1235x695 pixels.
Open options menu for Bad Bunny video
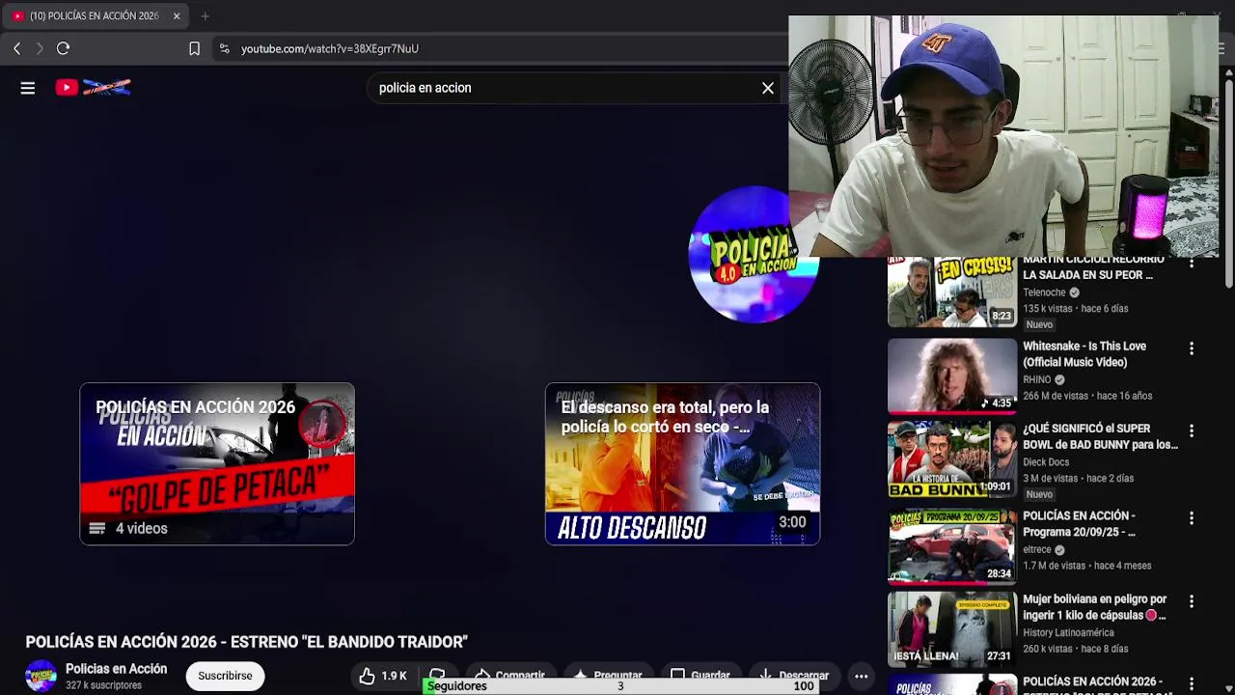(x=1192, y=431)
